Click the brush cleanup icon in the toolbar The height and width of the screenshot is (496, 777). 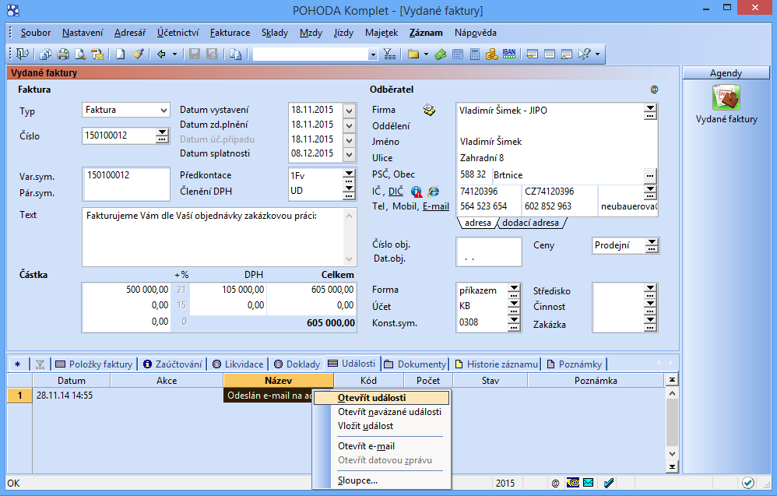tap(138, 54)
